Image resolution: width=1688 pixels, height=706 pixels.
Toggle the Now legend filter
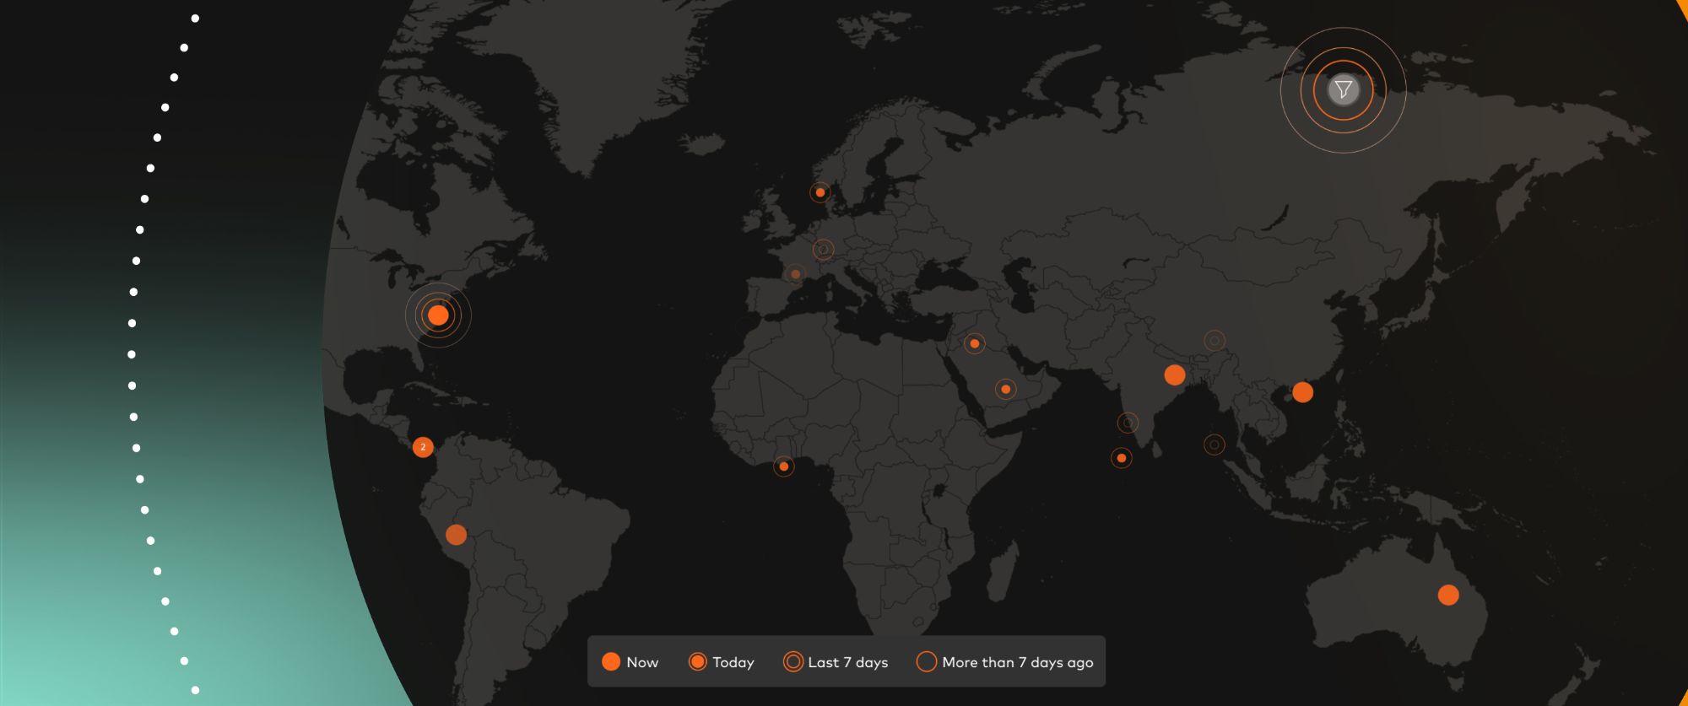(x=630, y=662)
